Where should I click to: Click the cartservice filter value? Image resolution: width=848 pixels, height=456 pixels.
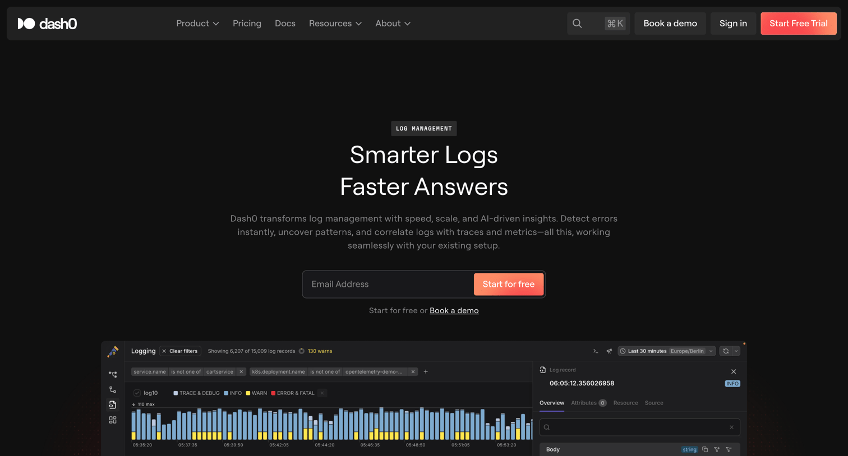click(x=220, y=371)
